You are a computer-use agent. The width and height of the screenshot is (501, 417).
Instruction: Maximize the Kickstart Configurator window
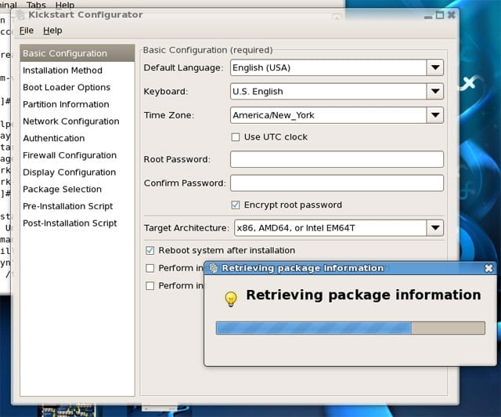pyautogui.click(x=440, y=15)
